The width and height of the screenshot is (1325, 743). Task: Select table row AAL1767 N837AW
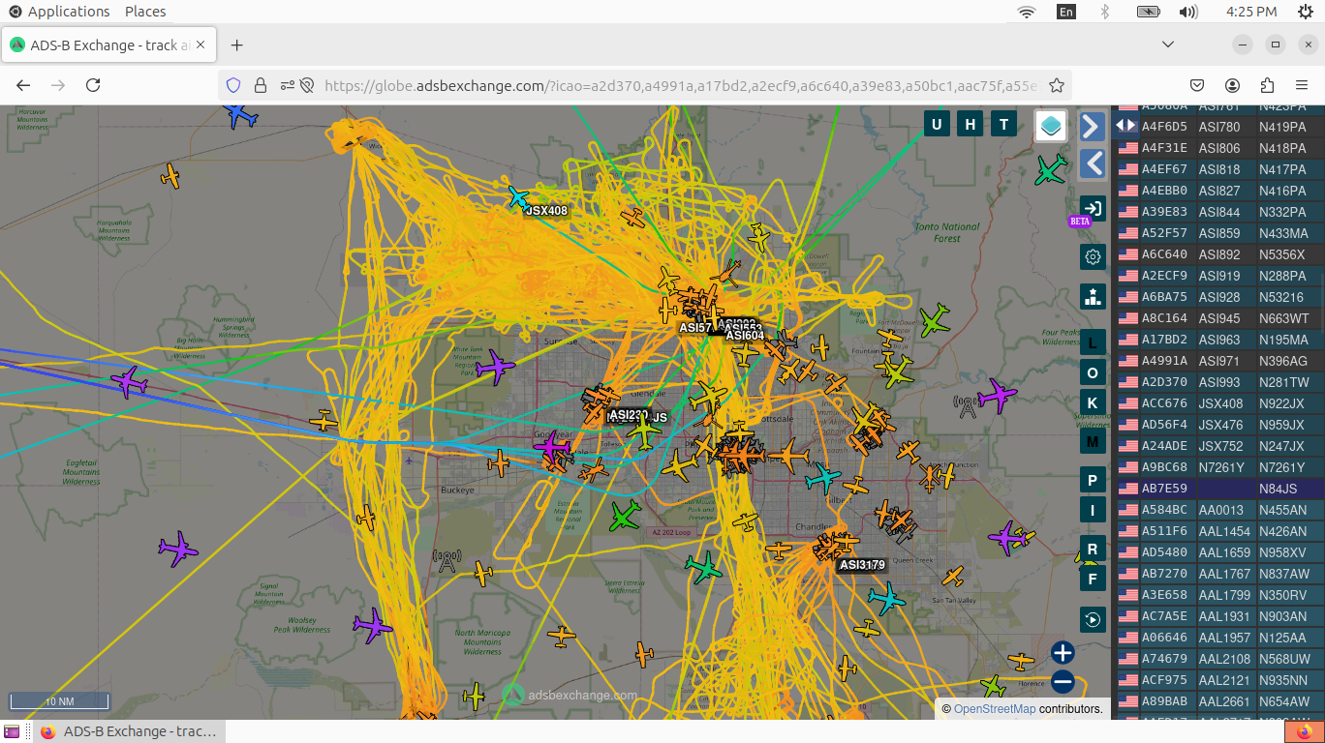coord(1220,574)
